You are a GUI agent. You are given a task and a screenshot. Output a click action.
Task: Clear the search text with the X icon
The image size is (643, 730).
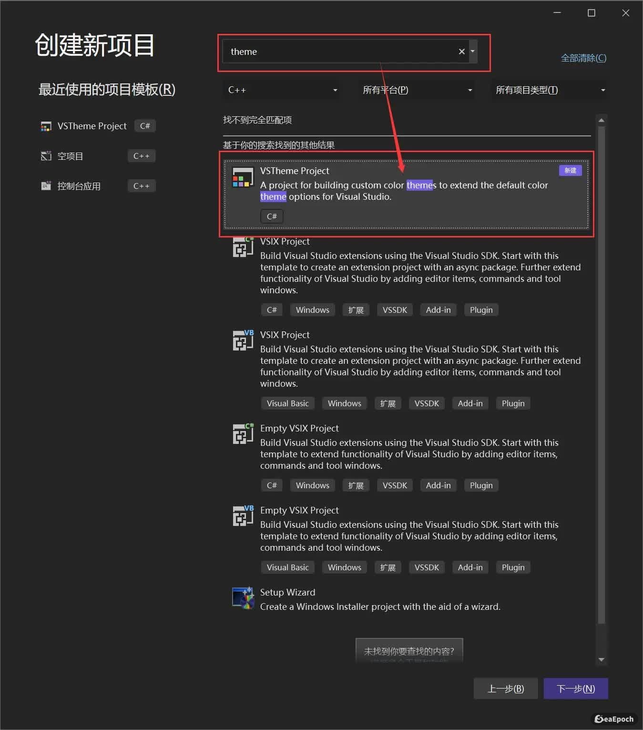click(x=461, y=51)
